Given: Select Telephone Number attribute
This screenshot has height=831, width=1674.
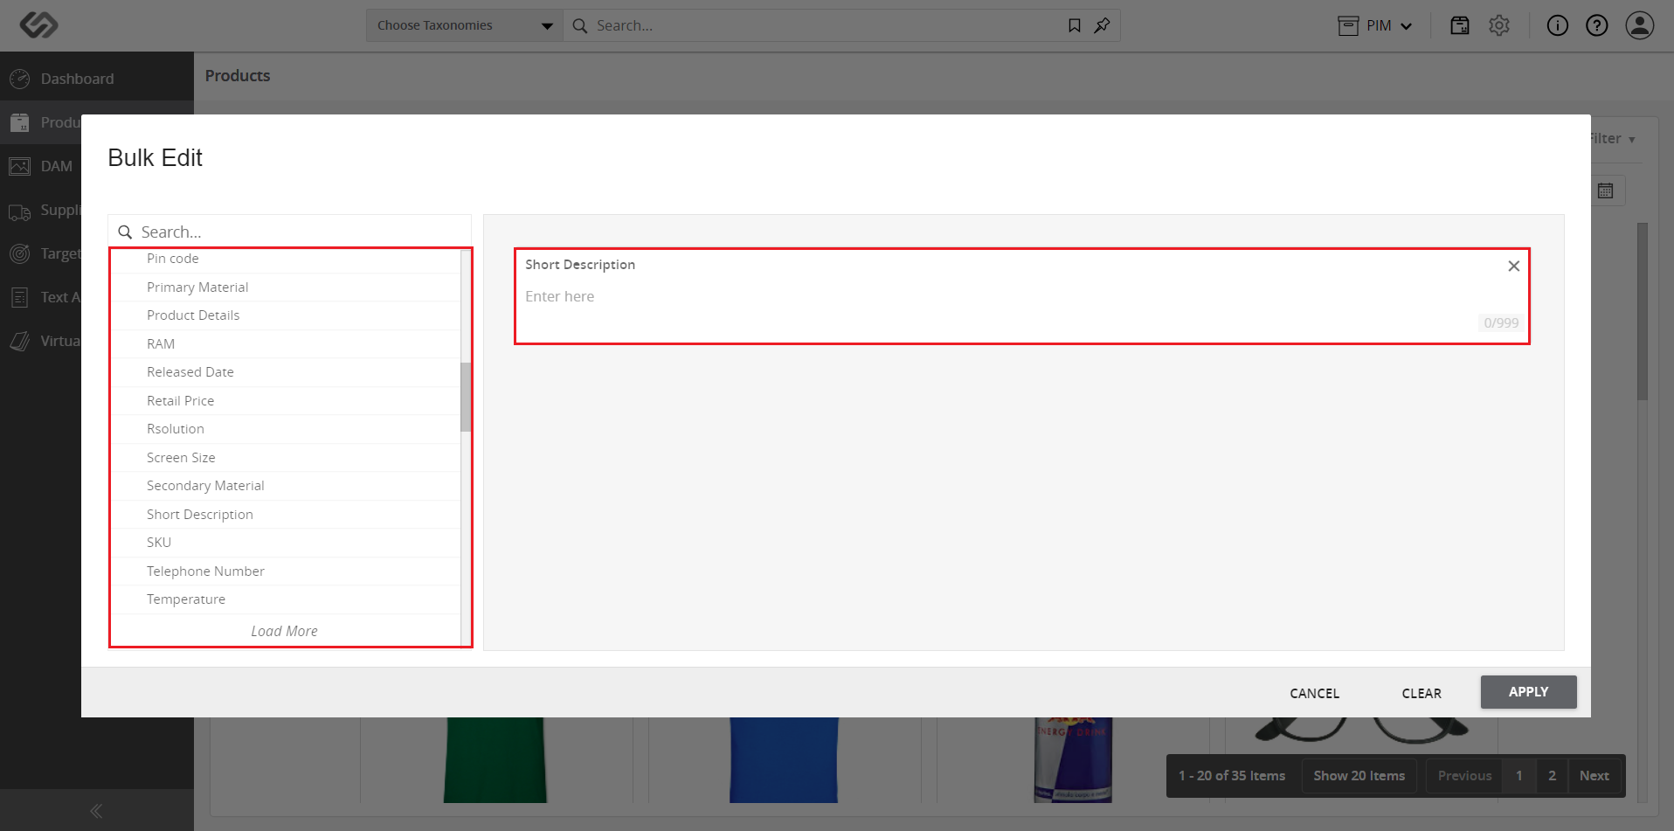Looking at the screenshot, I should click(x=286, y=571).
